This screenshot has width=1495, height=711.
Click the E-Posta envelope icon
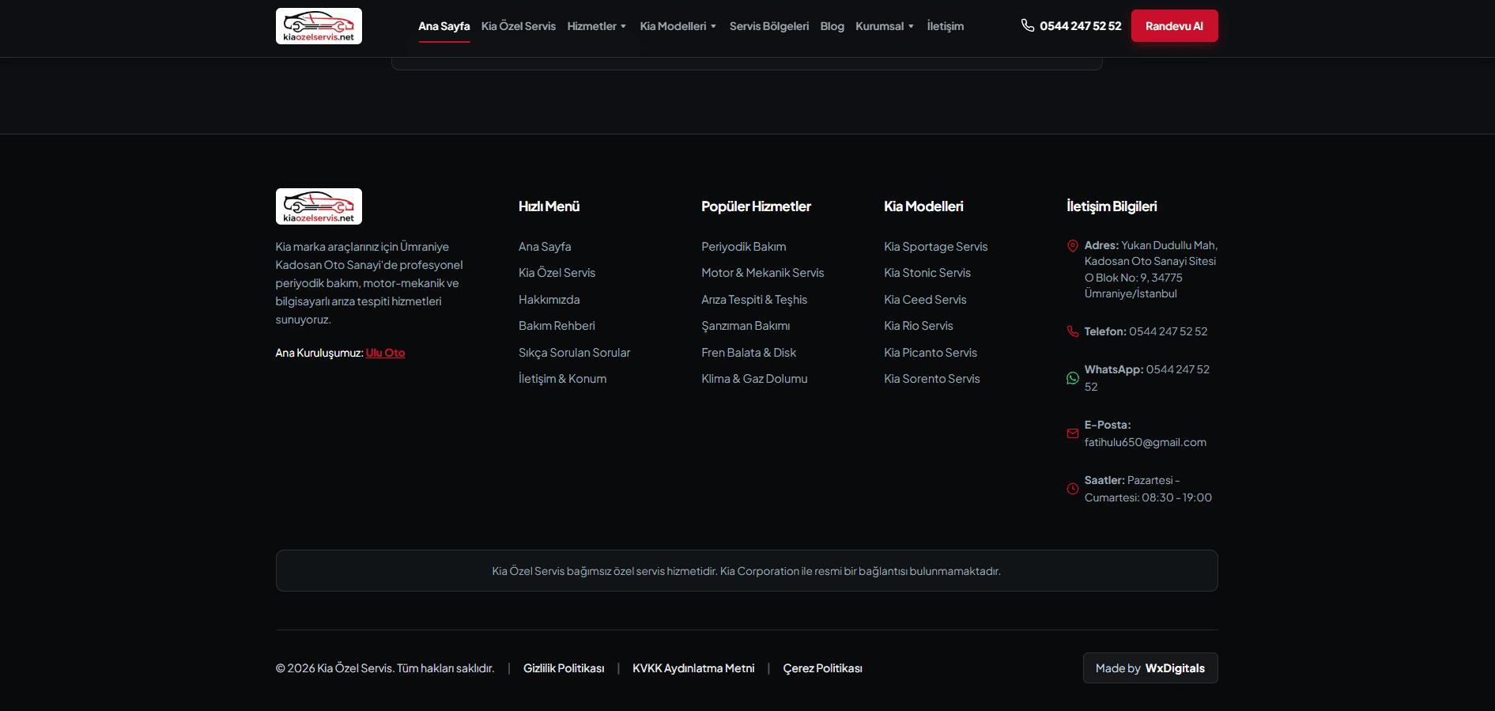1073,433
